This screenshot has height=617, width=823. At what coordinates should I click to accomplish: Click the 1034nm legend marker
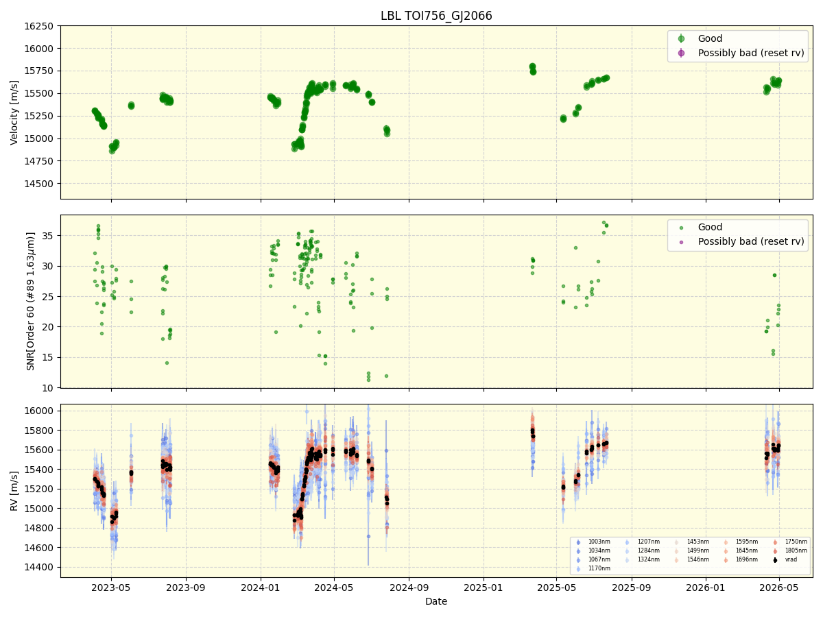[578, 551]
